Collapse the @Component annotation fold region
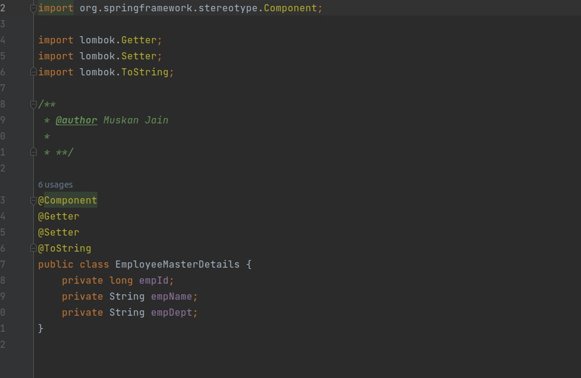Screen dimensions: 581x378 (x=33, y=200)
